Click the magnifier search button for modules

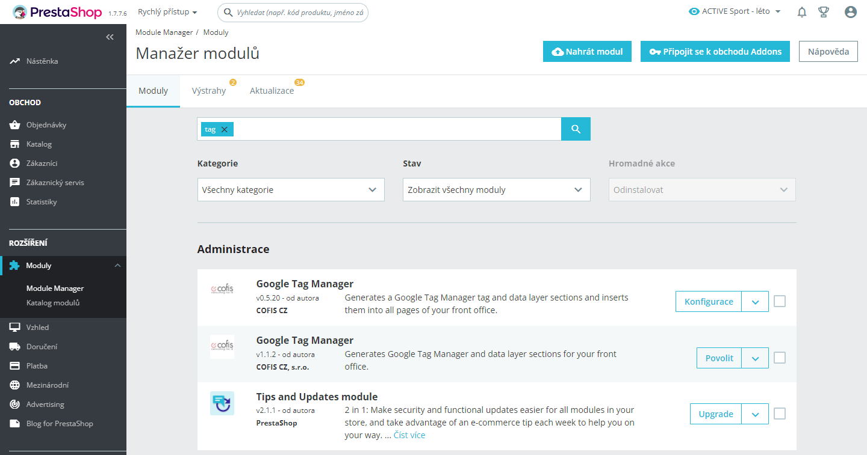click(576, 129)
